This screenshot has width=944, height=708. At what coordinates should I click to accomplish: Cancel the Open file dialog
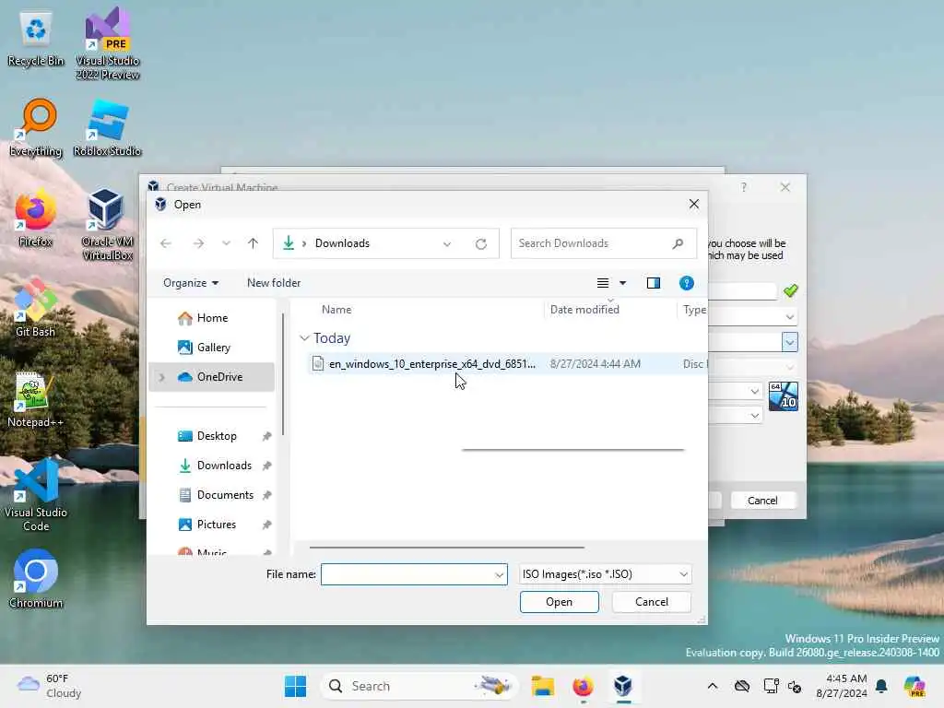click(652, 602)
